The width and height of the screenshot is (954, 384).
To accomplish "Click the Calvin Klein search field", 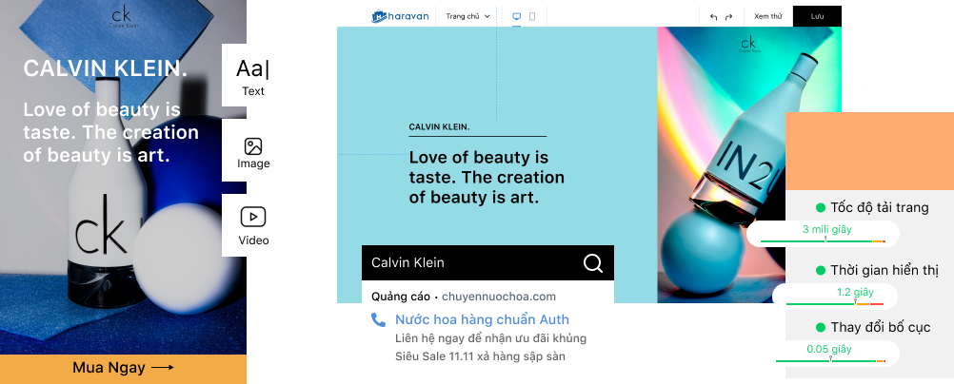I will (x=487, y=262).
